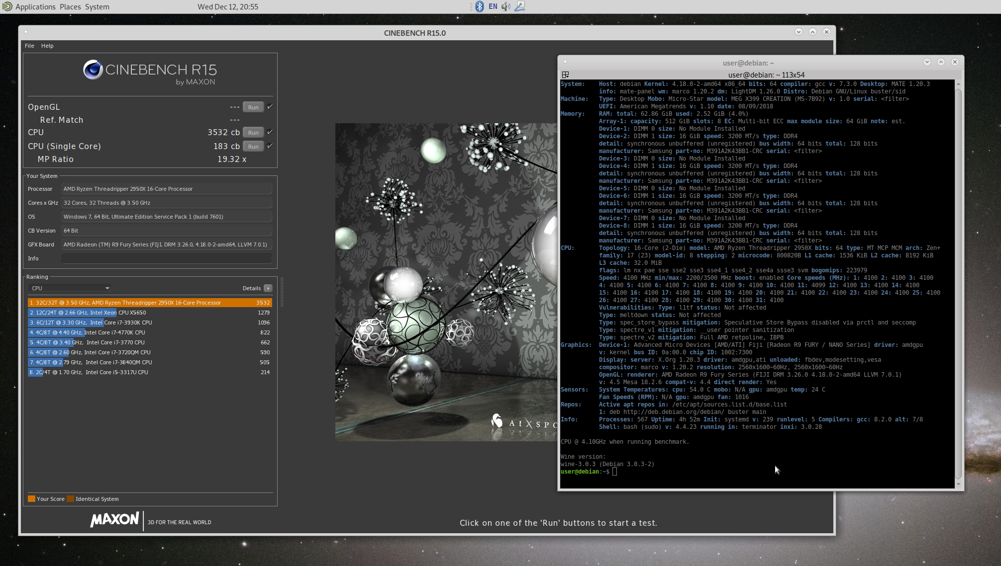Click the CB Version field showing 64 Bit
This screenshot has height=566, width=1001.
(x=166, y=231)
